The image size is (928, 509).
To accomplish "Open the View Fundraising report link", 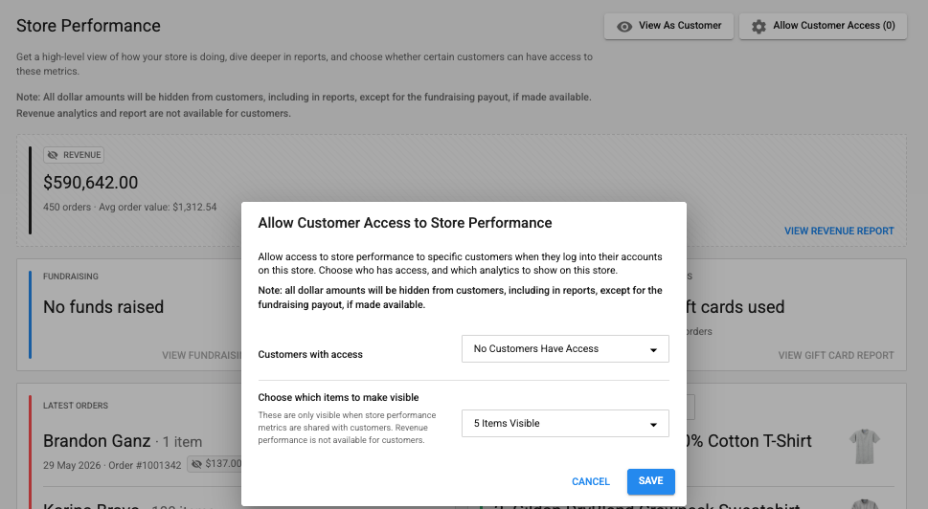I will 202,355.
